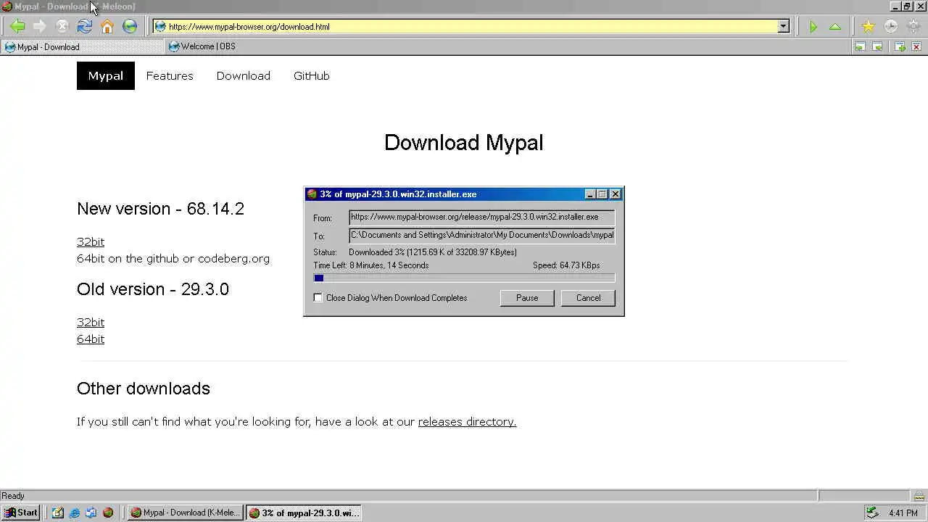This screenshot has height=522, width=928.
Task: Click the Show Desktop quick launch icon
Action: 58,513
